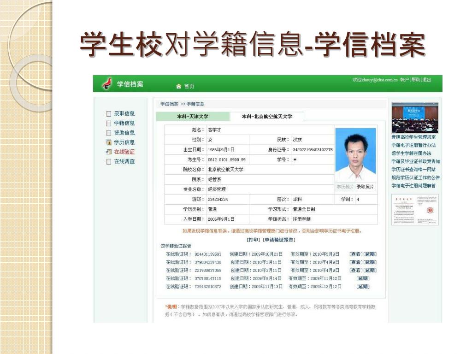Switch to the 本科-北京航空航天大学 tab
Screen dimensions: 472x354
pyautogui.click(x=267, y=116)
